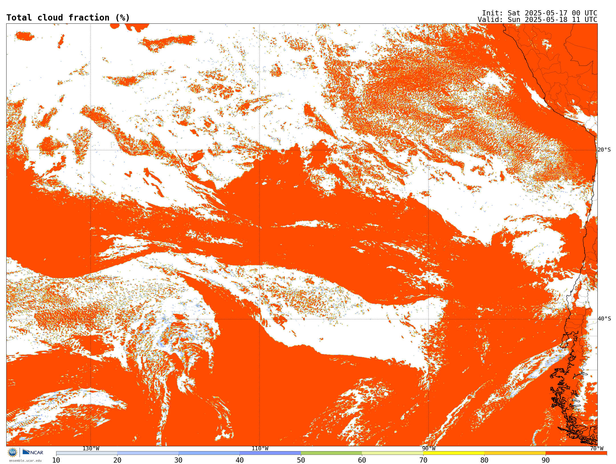Viewport: 616px width, 464px height.
Task: Click the 70°W longitude label
Action: pos(597,449)
